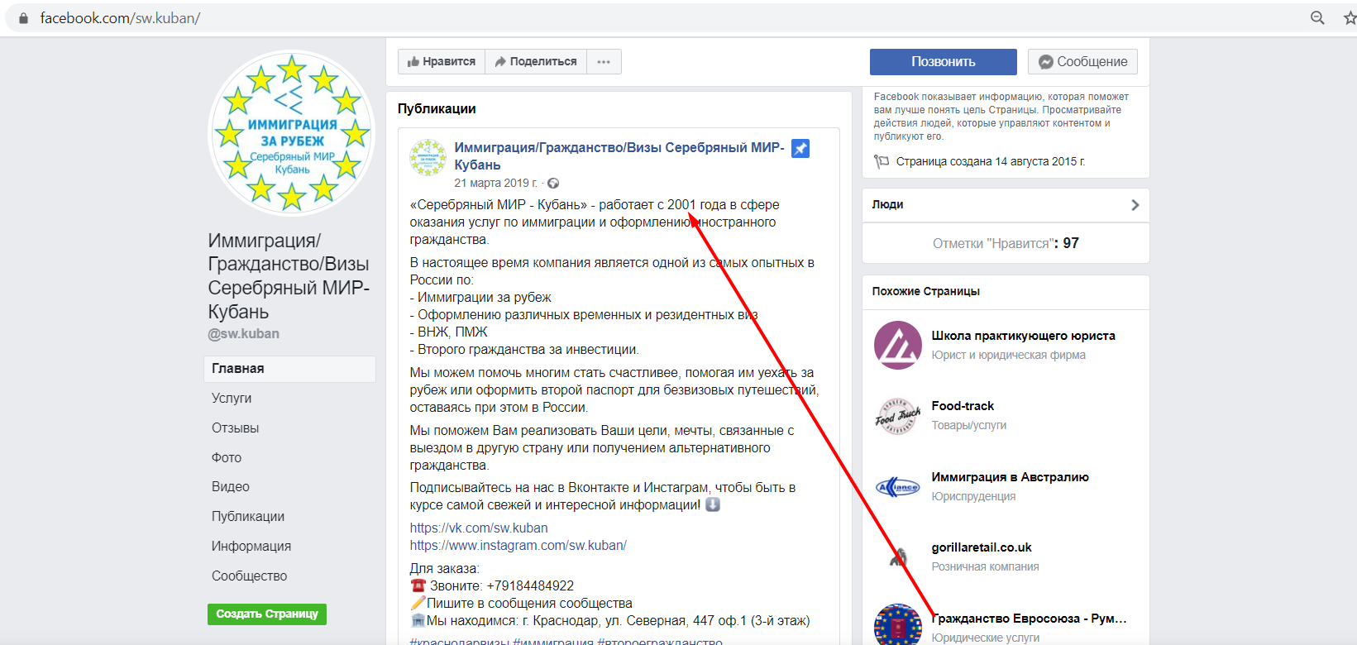This screenshot has width=1357, height=645.
Task: Click the Публикации section heading
Action: (x=437, y=108)
